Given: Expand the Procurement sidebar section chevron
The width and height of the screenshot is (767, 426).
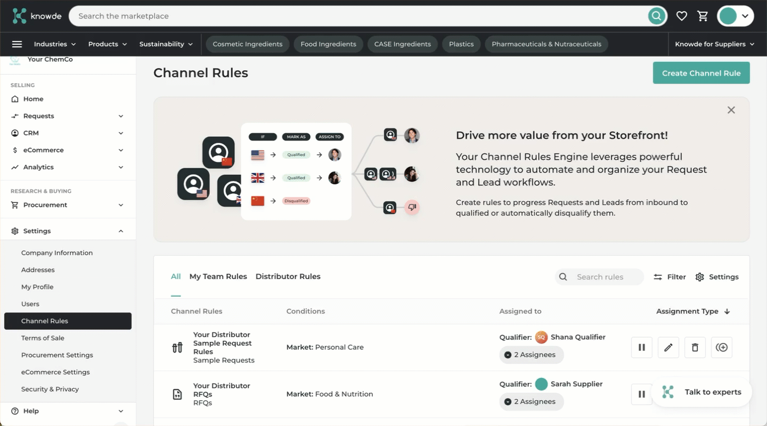Looking at the screenshot, I should (121, 205).
